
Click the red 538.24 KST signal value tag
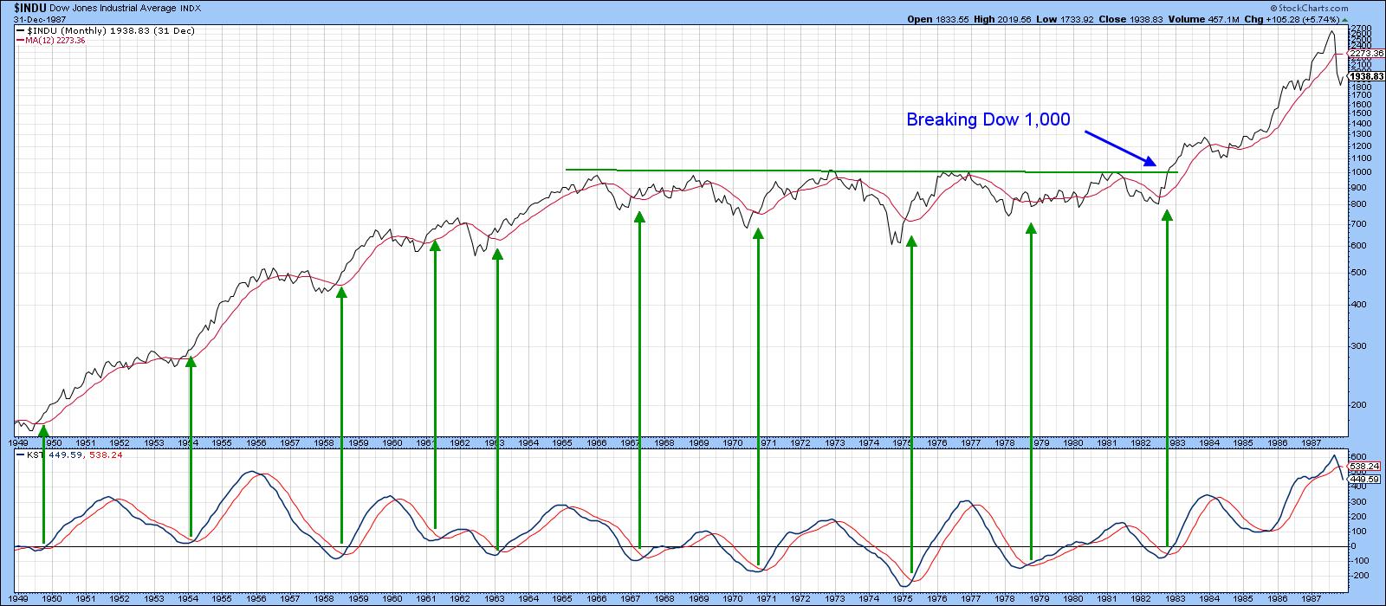tap(1365, 466)
